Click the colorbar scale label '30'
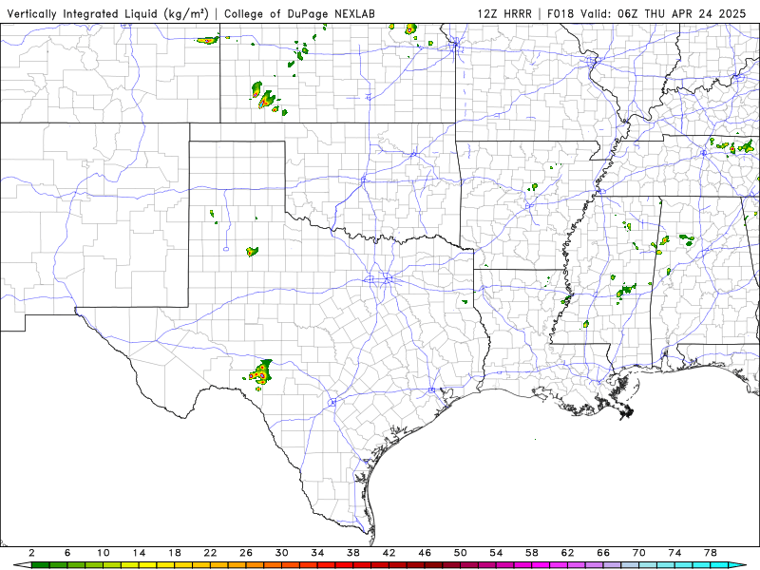 [282, 553]
